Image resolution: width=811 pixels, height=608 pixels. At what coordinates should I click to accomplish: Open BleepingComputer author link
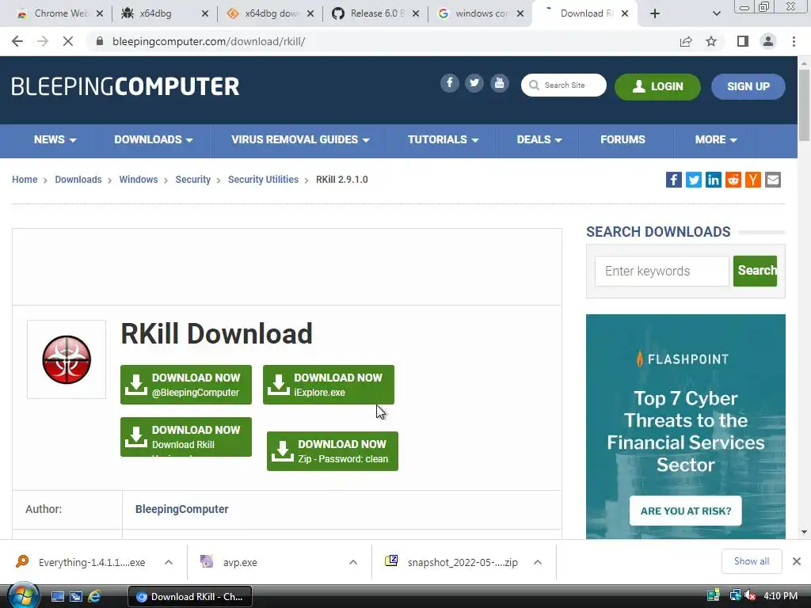click(181, 509)
